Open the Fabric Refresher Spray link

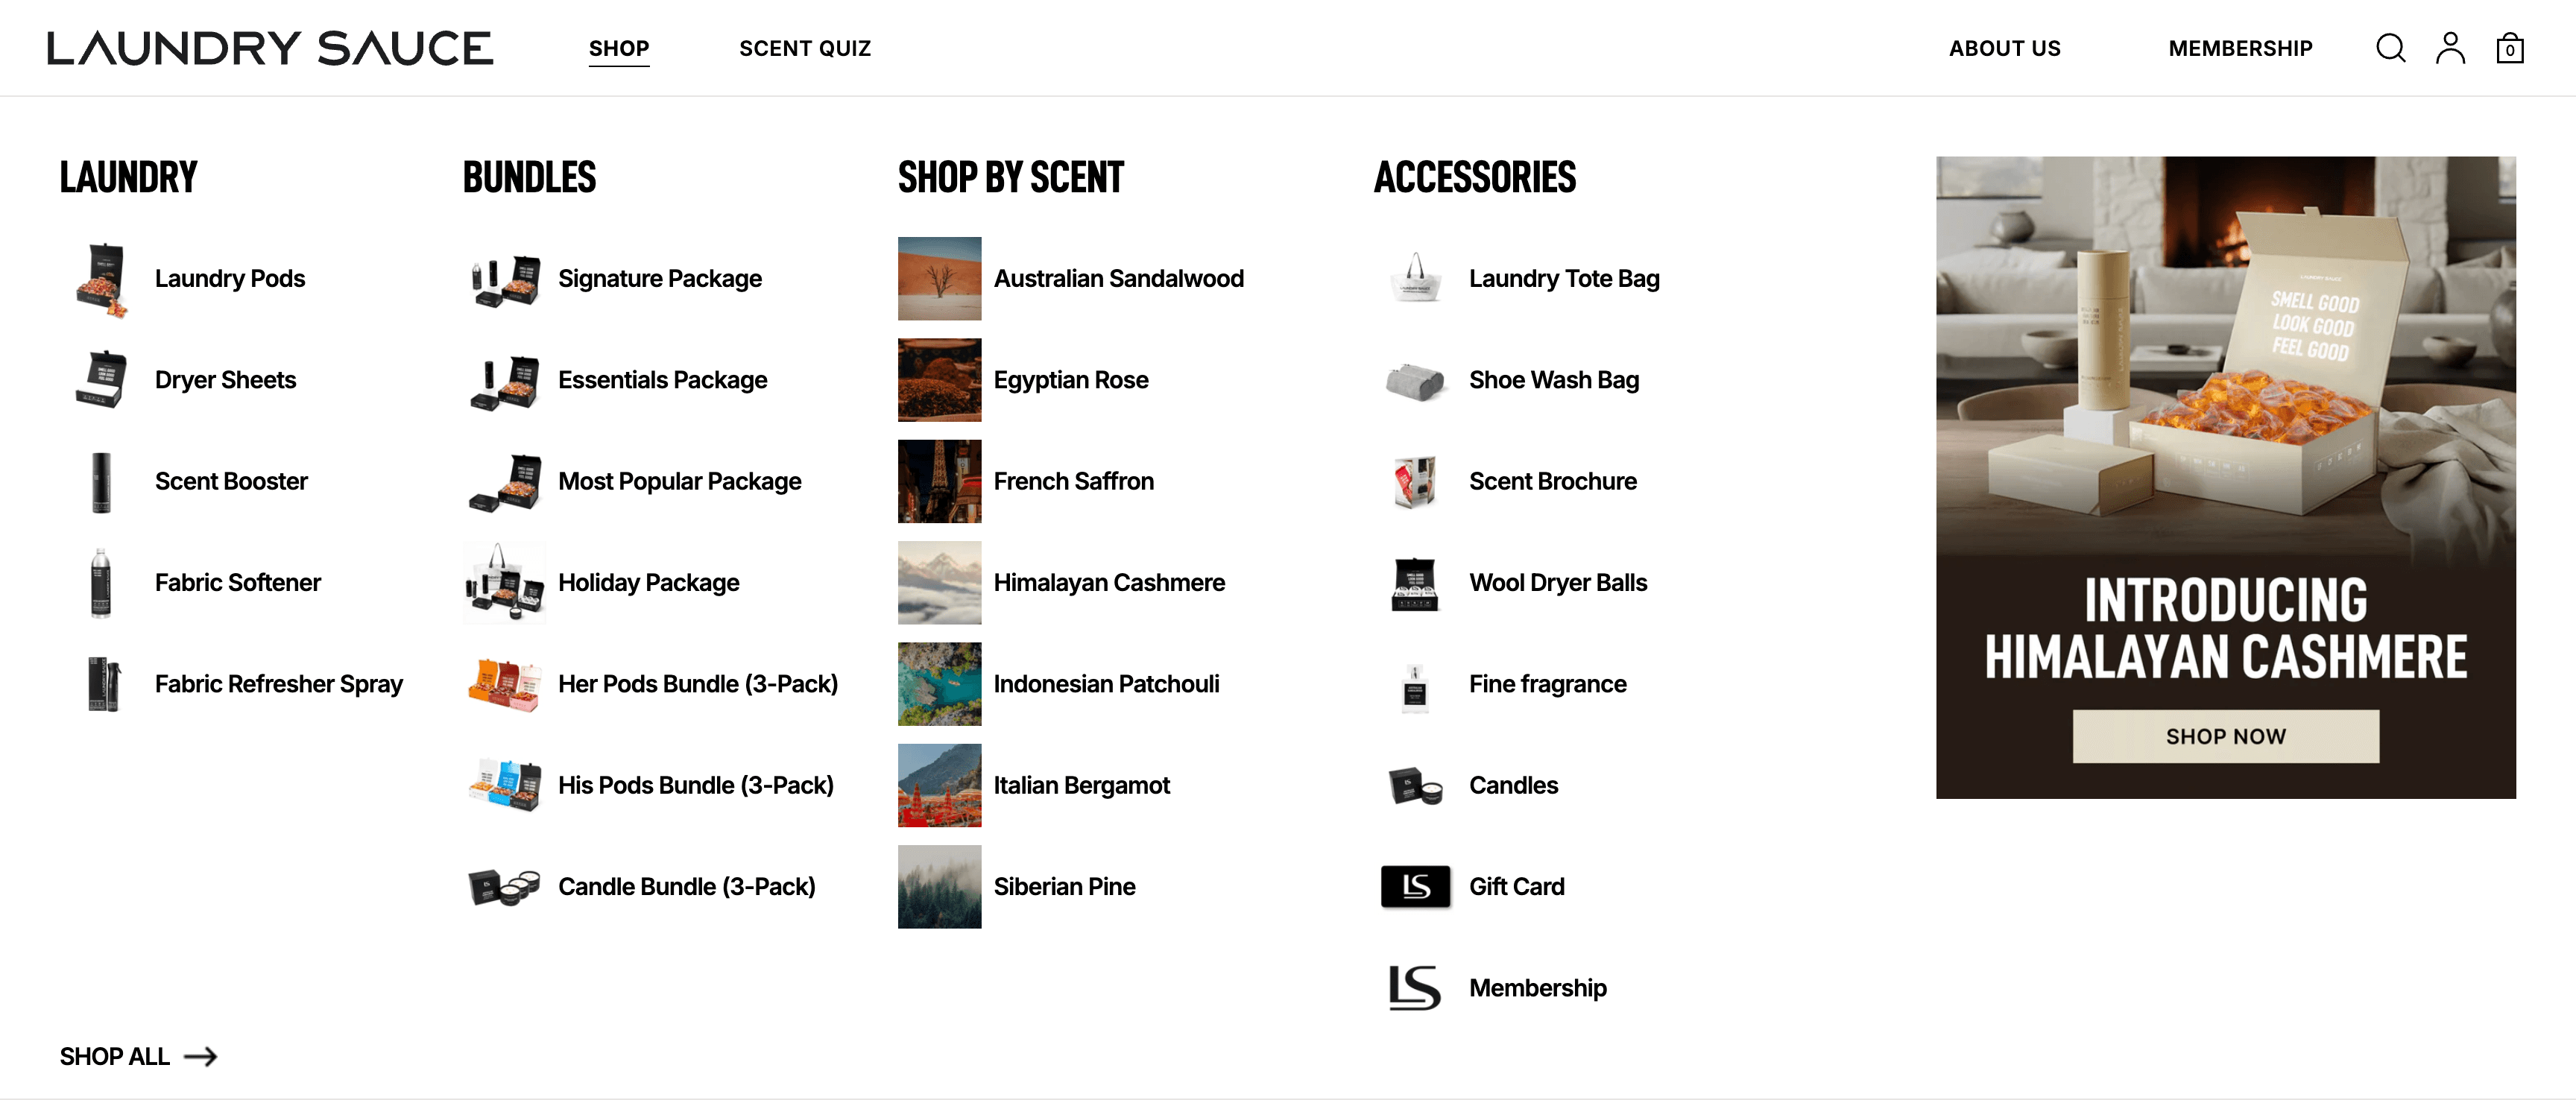coord(278,684)
